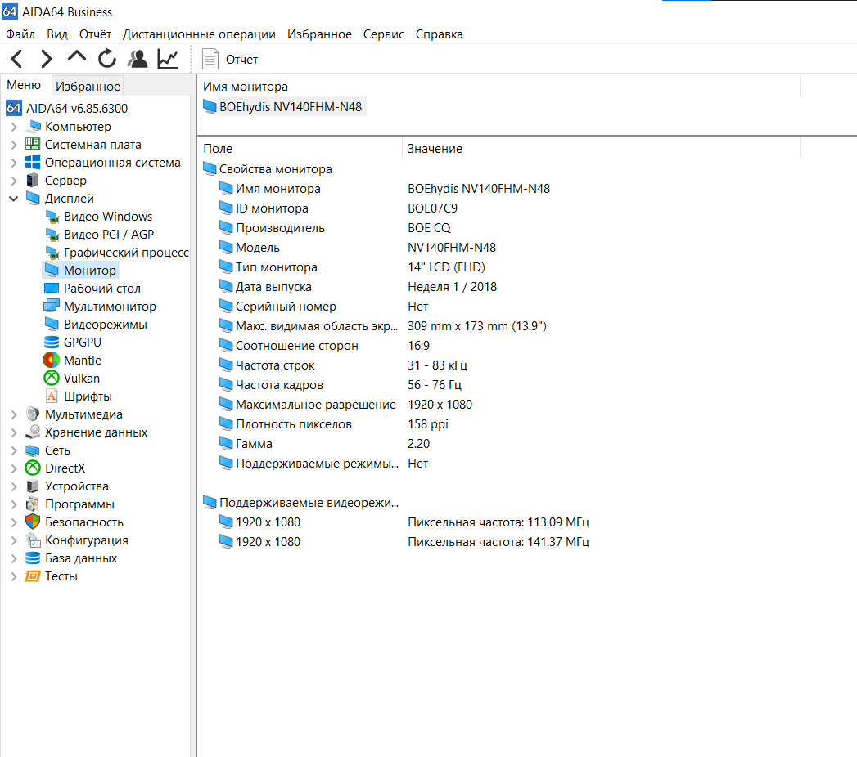This screenshot has height=757, width=857.
Task: Switch to the Избранное sidebar tab
Action: (x=88, y=86)
